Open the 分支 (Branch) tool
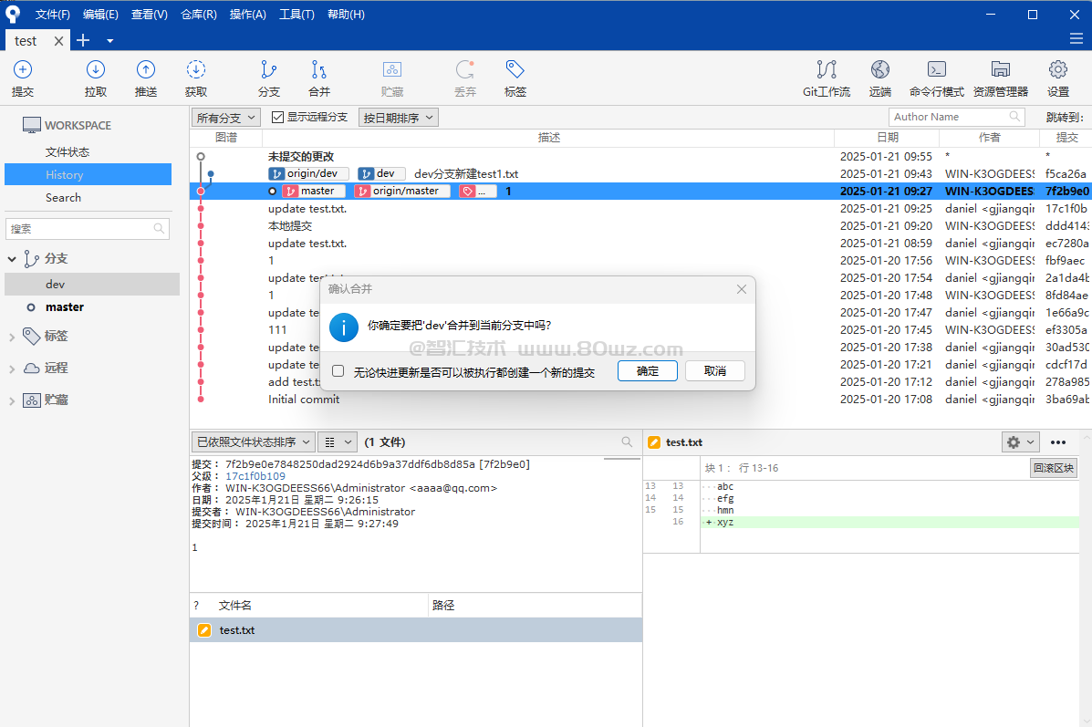The image size is (1092, 727). (269, 70)
